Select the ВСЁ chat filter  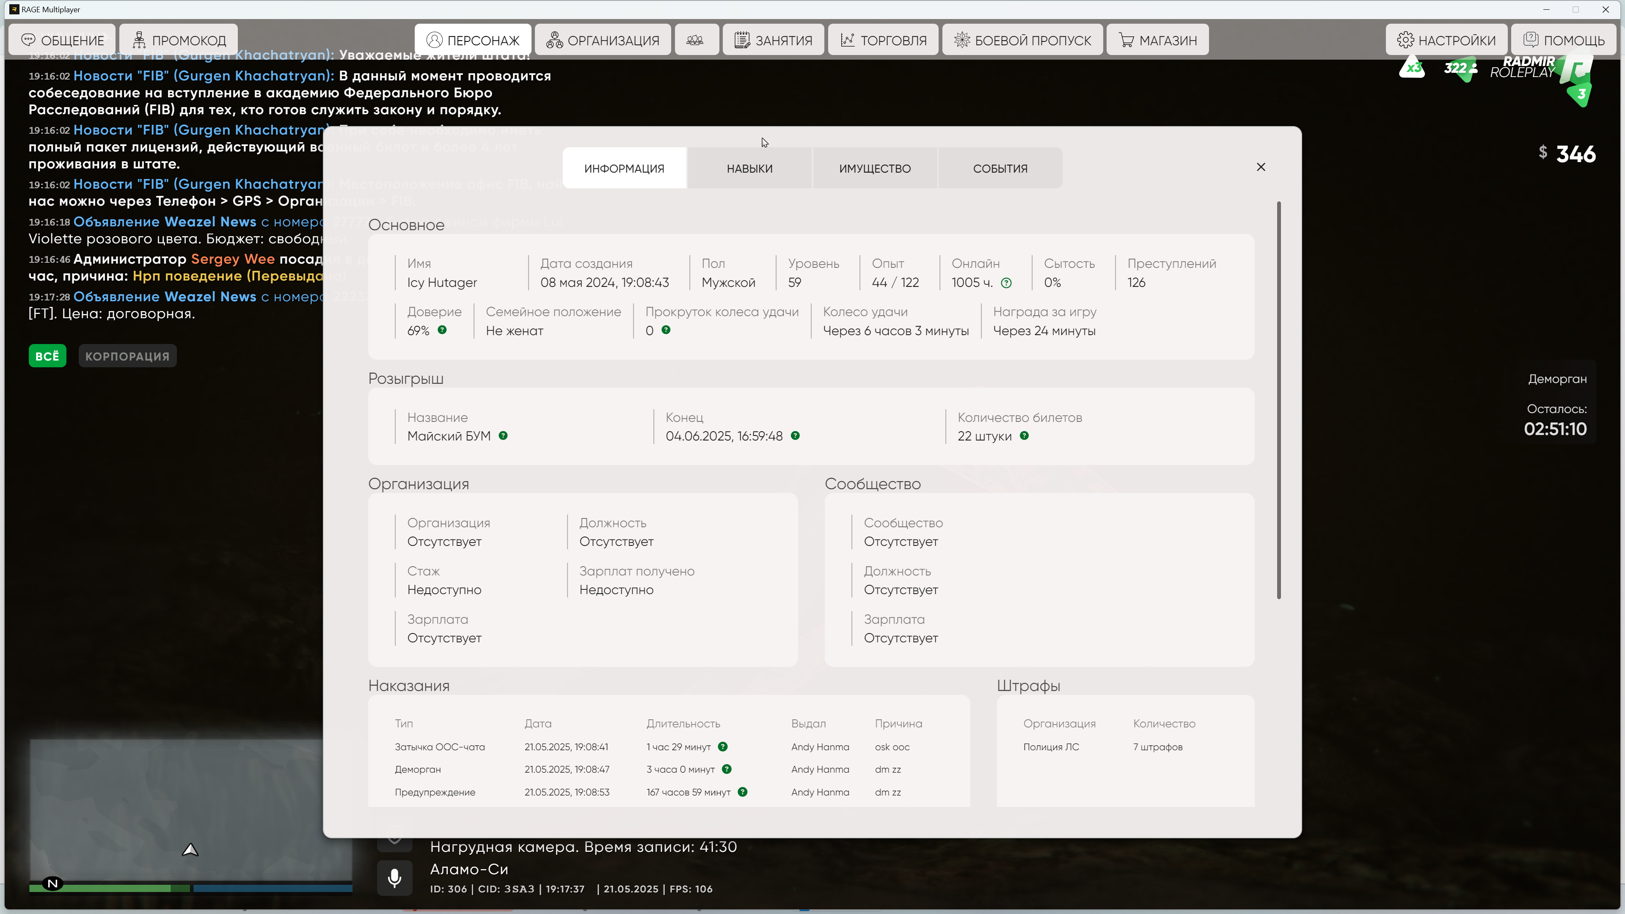click(47, 356)
